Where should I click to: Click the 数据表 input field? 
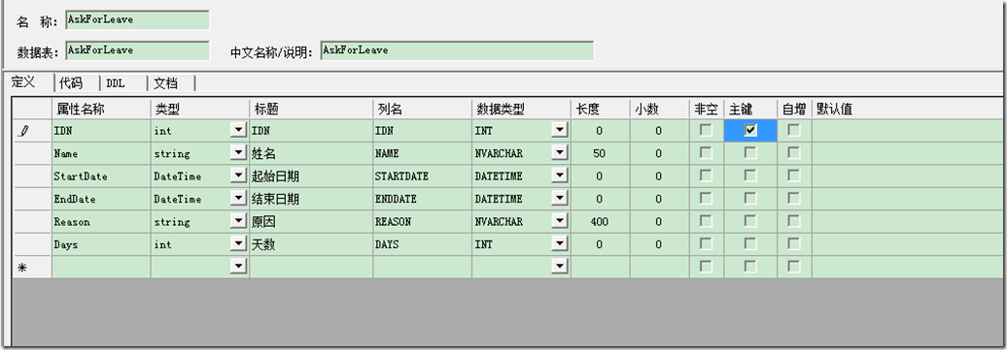pyautogui.click(x=137, y=50)
